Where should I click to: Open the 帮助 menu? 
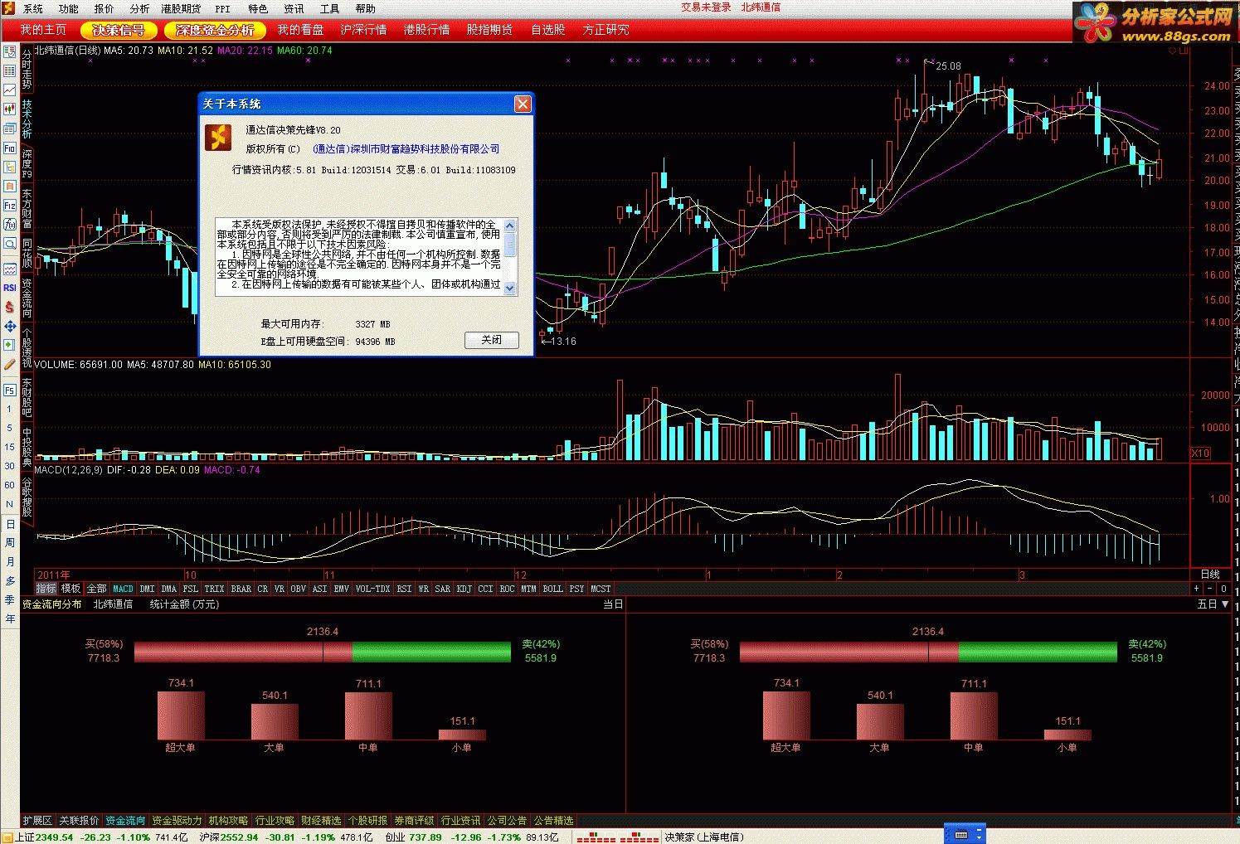(x=365, y=8)
